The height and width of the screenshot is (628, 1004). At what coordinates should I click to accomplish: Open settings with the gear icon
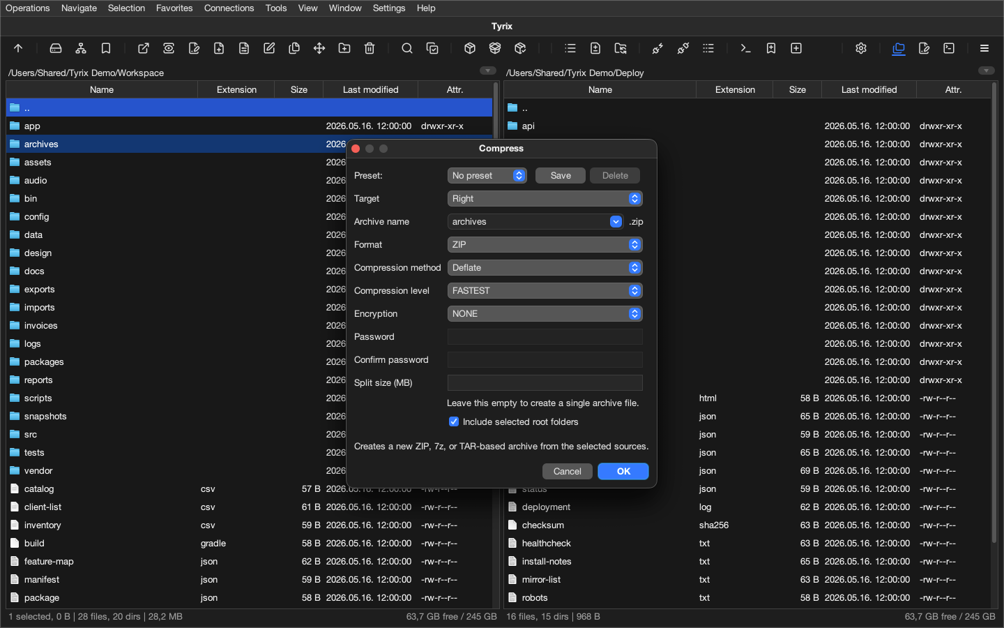pyautogui.click(x=861, y=48)
